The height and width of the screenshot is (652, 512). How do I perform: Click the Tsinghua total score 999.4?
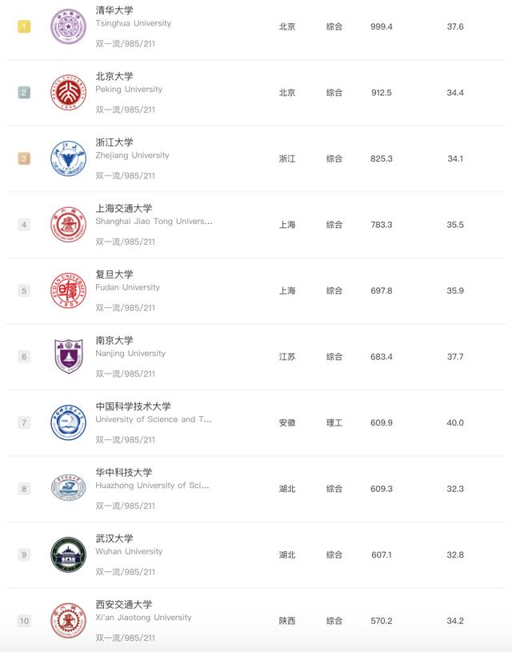pos(382,26)
